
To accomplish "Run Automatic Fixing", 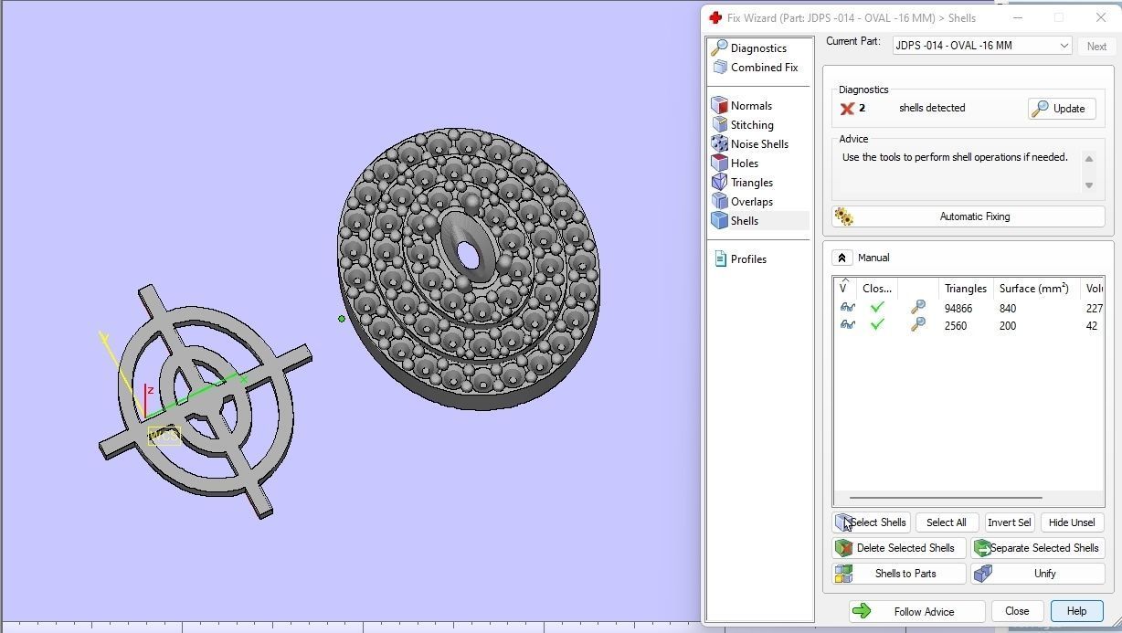I will 969,216.
